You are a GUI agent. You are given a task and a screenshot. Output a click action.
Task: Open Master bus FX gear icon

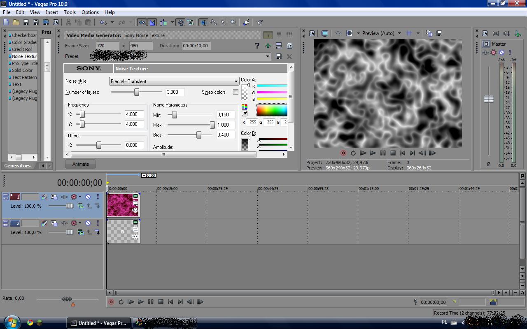493,53
